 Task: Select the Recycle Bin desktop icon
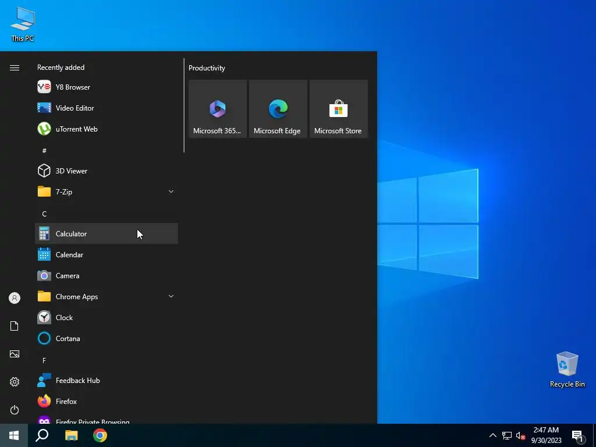click(567, 370)
